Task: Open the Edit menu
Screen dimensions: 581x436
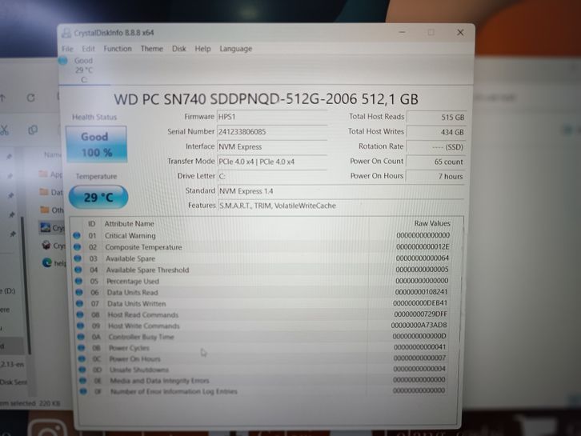Action: [88, 49]
